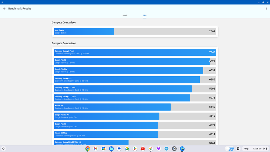Image resolution: width=270 pixels, height=152 pixels.
Task: Select the Samsung Galaxy Z Fold4 entry
Action: (x=135, y=52)
